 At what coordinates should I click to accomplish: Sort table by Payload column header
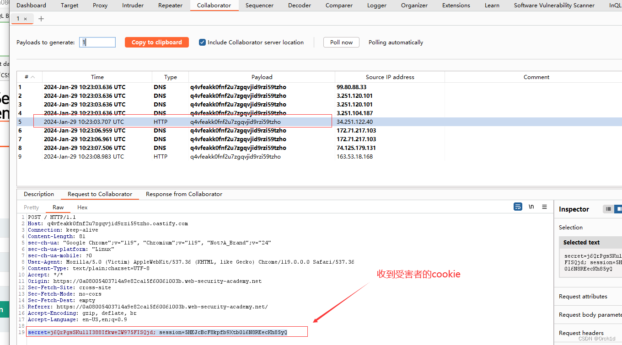point(262,77)
